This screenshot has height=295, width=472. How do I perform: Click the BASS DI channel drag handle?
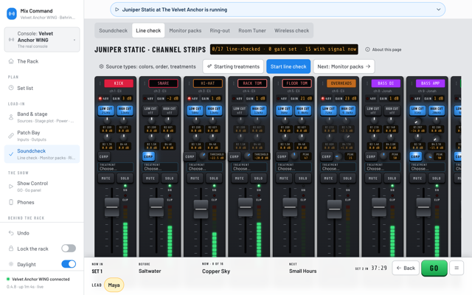coord(367,83)
